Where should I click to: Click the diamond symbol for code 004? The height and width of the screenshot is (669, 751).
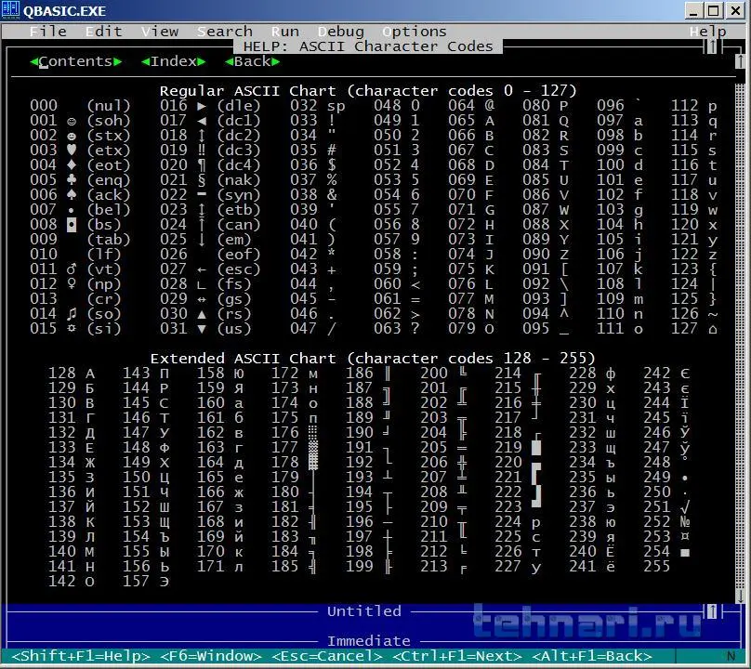point(72,164)
